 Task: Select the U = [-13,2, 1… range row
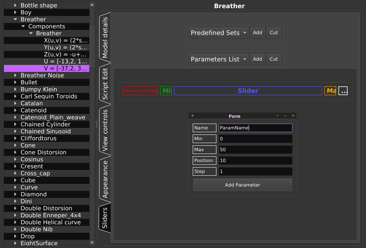[47, 61]
